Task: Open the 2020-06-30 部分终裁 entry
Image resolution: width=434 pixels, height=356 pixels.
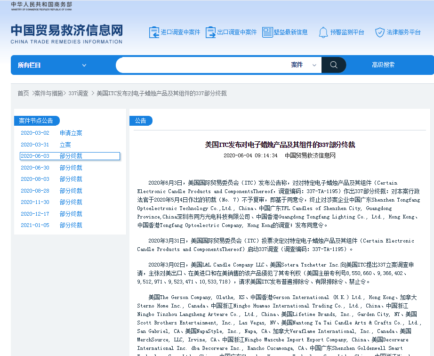Action: pyautogui.click(x=51, y=168)
